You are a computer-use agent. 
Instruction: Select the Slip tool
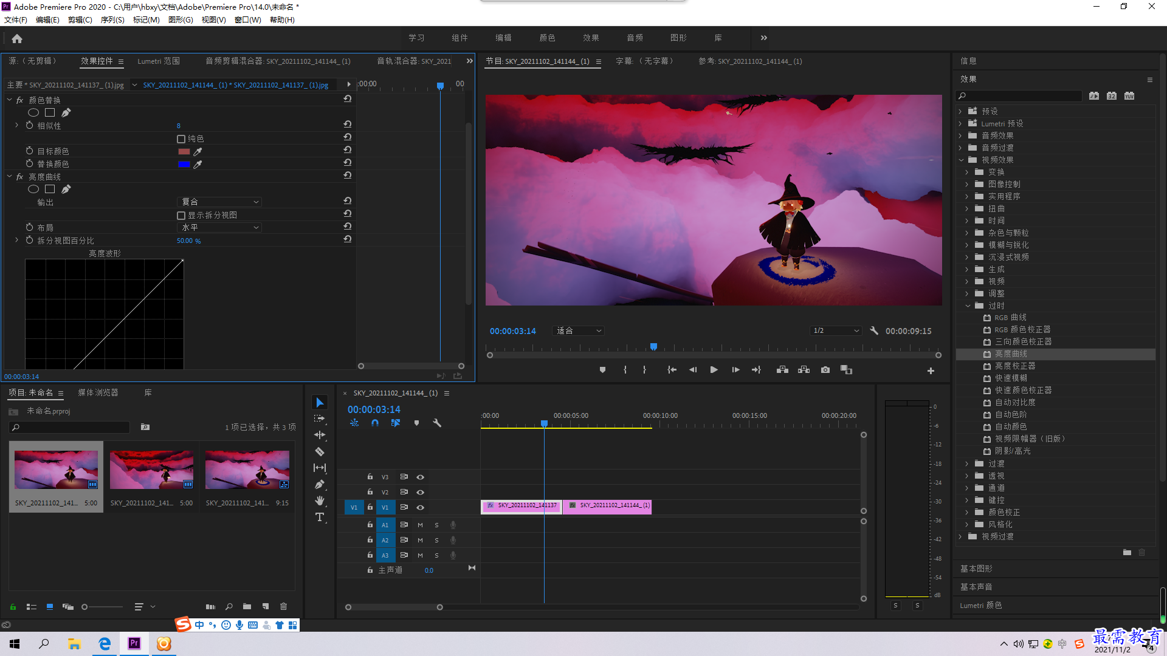pos(320,468)
